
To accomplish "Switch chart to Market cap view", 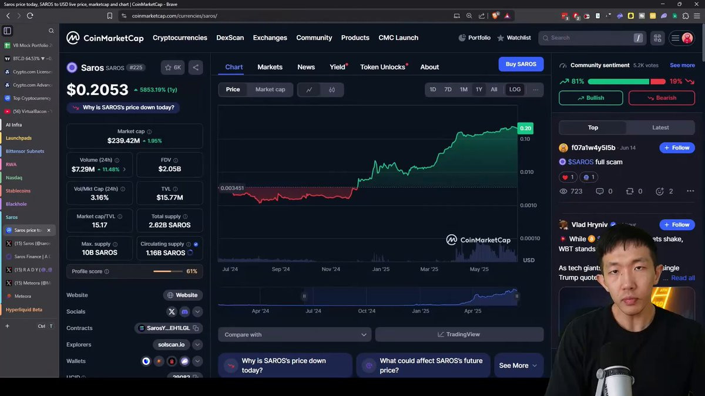I will coord(270,90).
